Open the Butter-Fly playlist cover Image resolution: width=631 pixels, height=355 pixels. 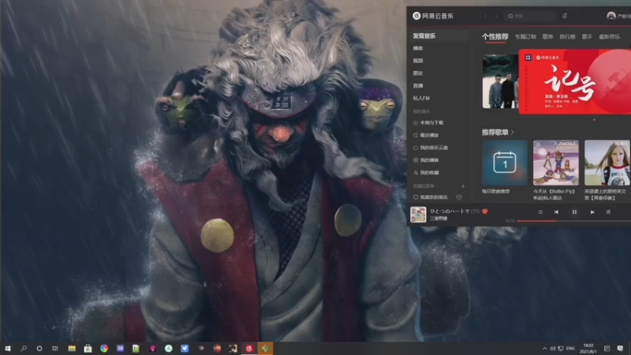coord(556,163)
